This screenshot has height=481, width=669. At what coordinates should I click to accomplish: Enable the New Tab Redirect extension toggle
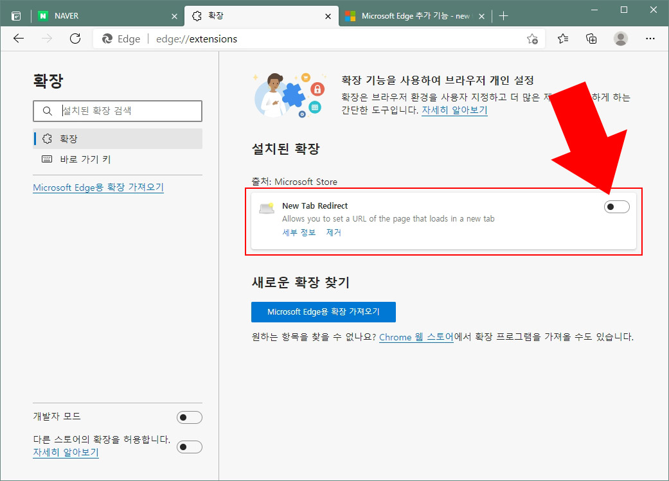tap(616, 206)
